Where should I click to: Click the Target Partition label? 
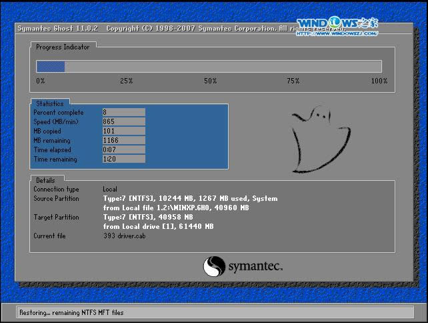[x=56, y=218]
